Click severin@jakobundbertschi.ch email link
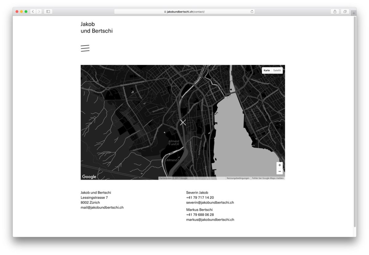Viewport: 369px width, 255px height. (x=210, y=202)
